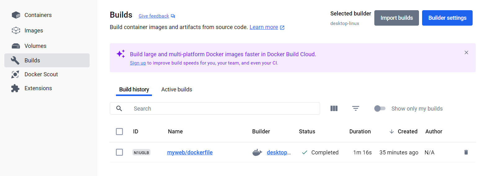Screen dimensions: 490x176
Task: Click the Import builds button
Action: click(397, 18)
